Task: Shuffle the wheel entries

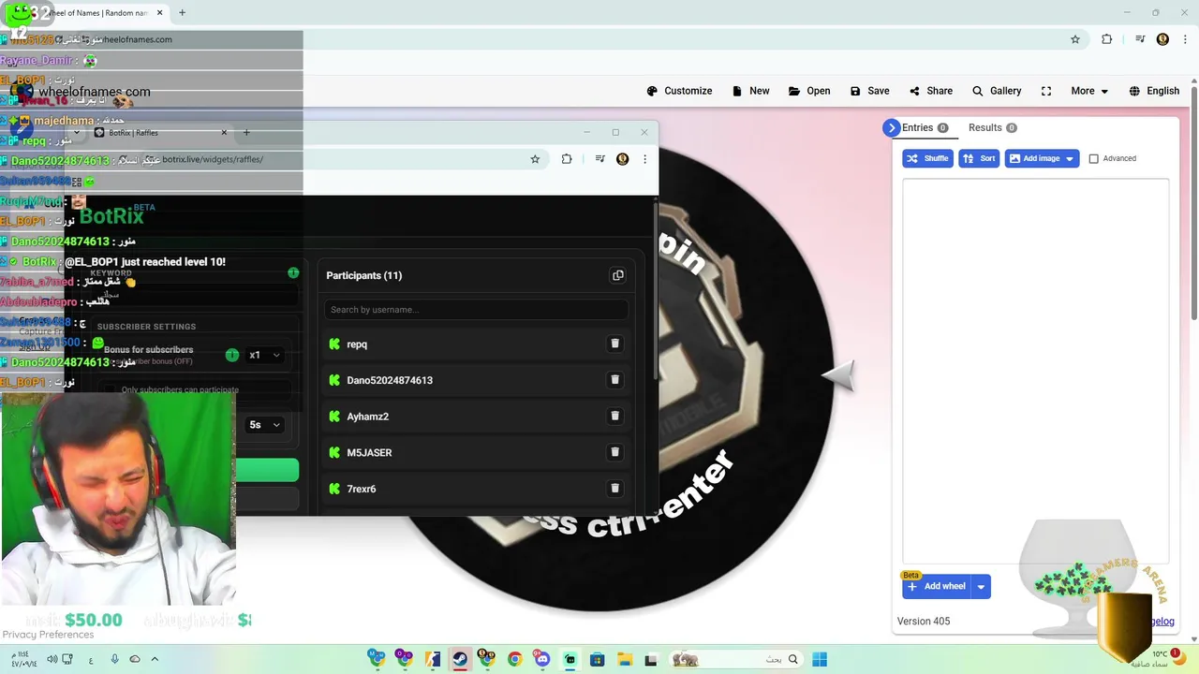Action: [x=927, y=158]
